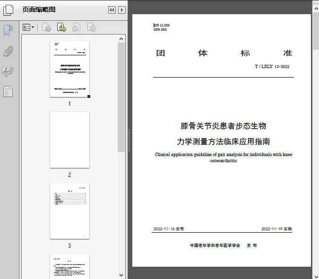Click the "页面缩略图" panel title
Screen dimensions: 319x279
pos(39,9)
